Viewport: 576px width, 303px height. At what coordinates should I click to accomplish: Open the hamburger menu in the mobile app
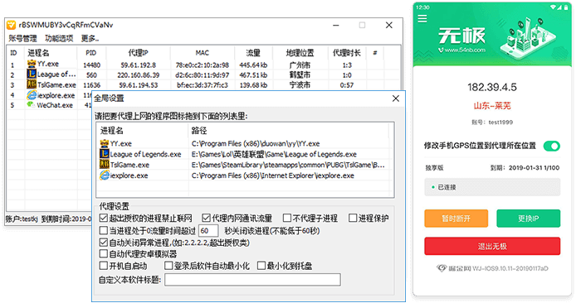(422, 18)
